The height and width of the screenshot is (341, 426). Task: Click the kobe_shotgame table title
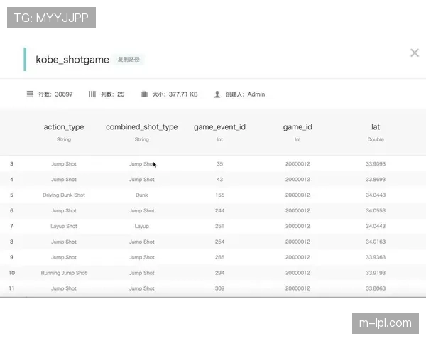(x=72, y=60)
